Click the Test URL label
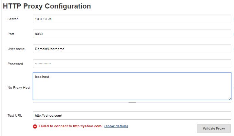The width and height of the screenshot is (234, 136). (x=15, y=116)
